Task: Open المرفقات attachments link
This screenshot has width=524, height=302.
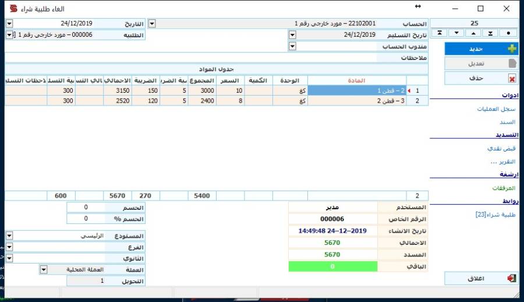Action: (x=504, y=188)
